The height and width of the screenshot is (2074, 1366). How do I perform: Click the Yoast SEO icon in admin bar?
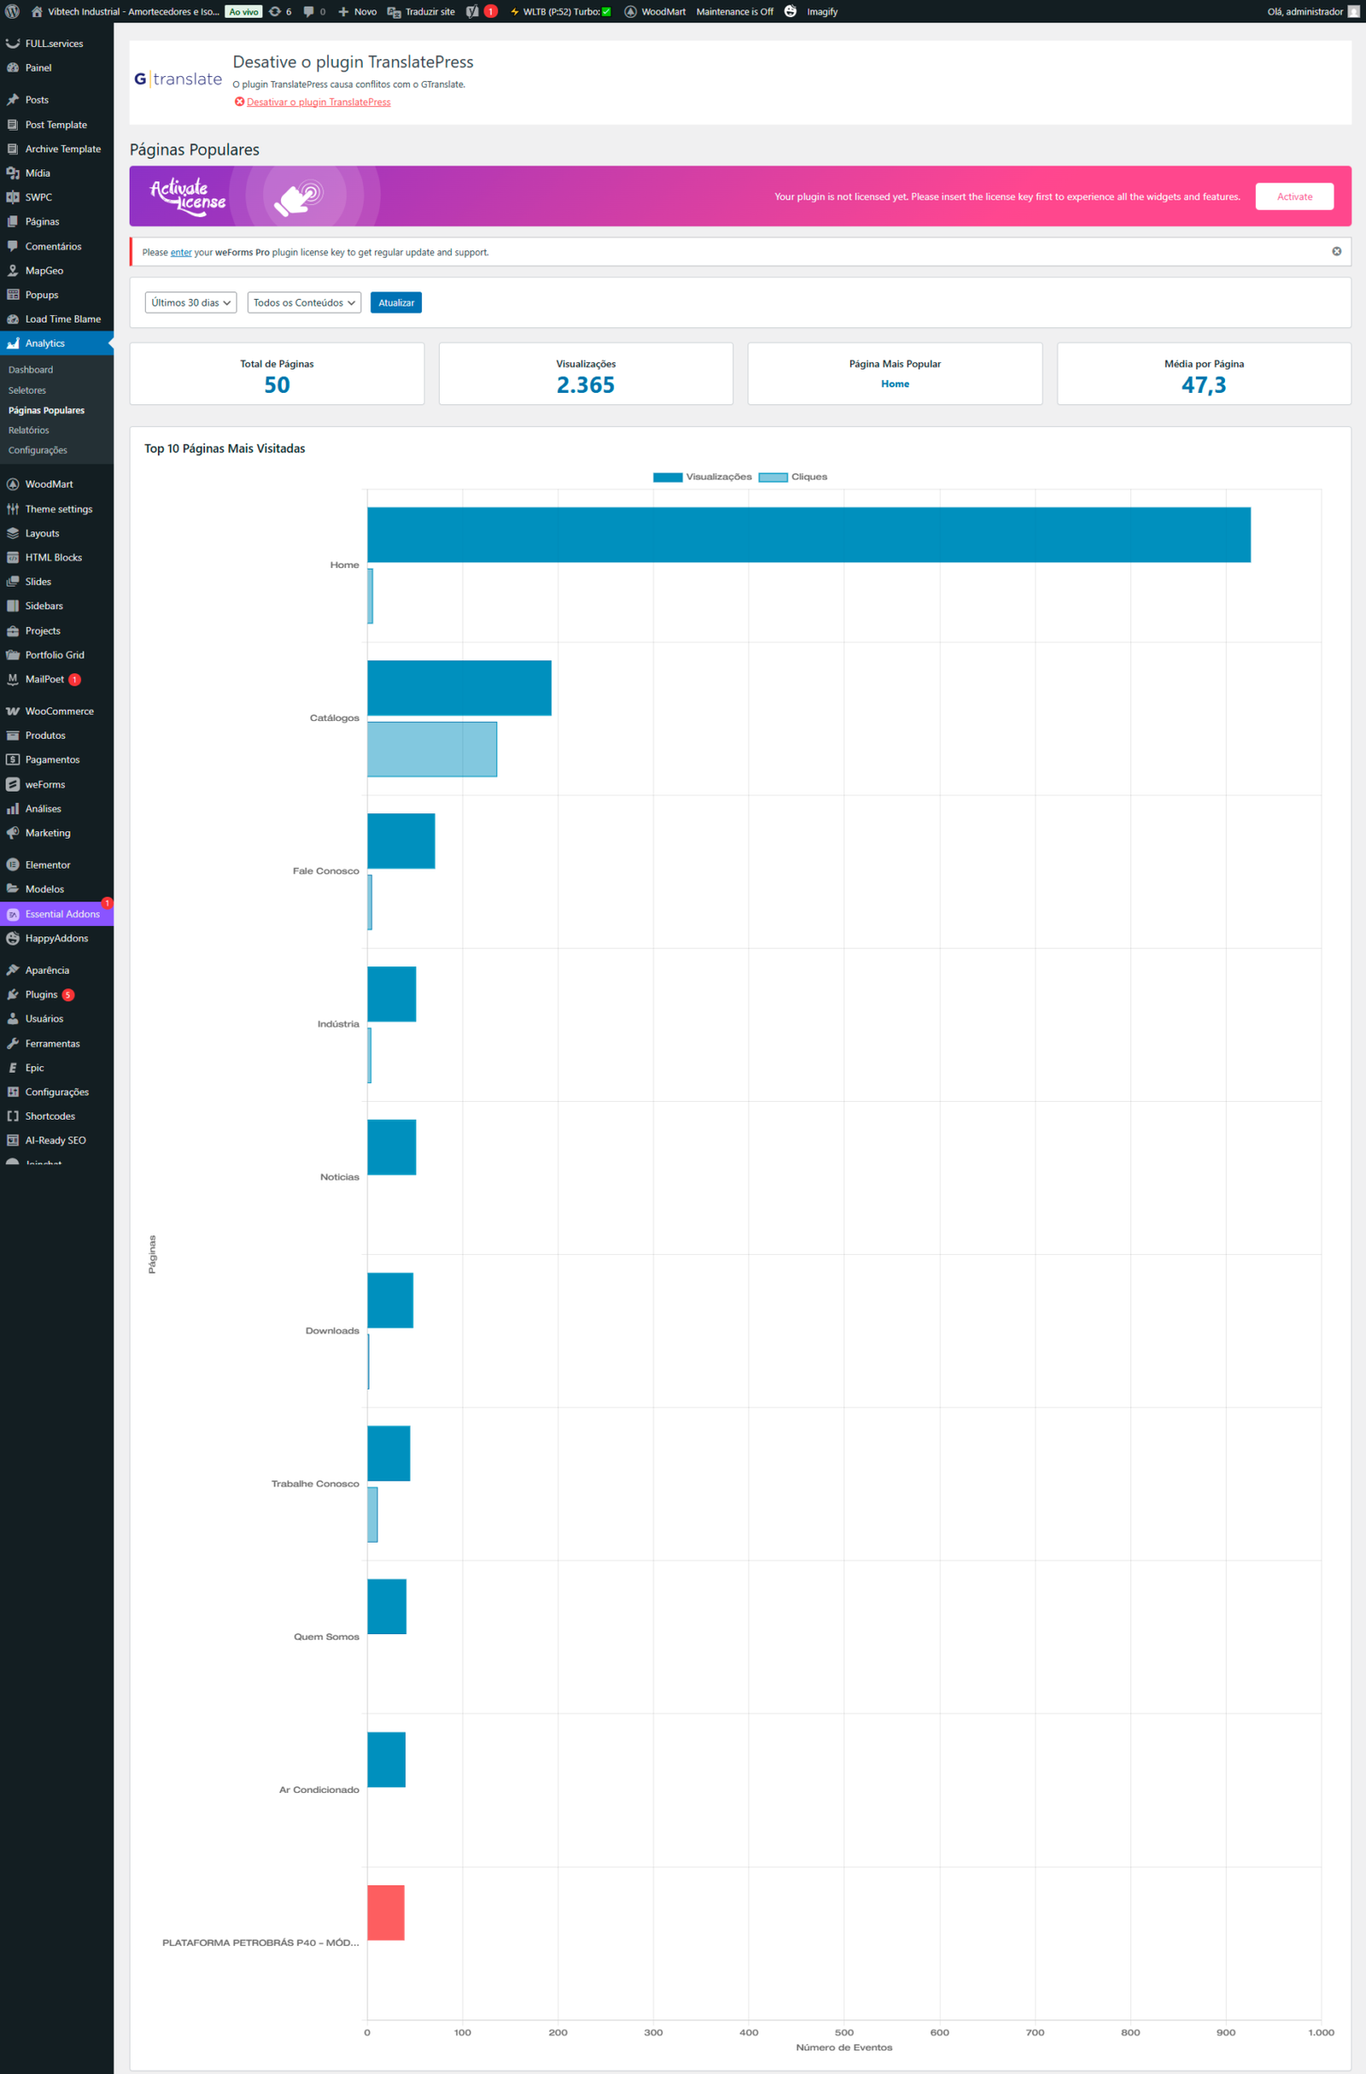(x=472, y=11)
